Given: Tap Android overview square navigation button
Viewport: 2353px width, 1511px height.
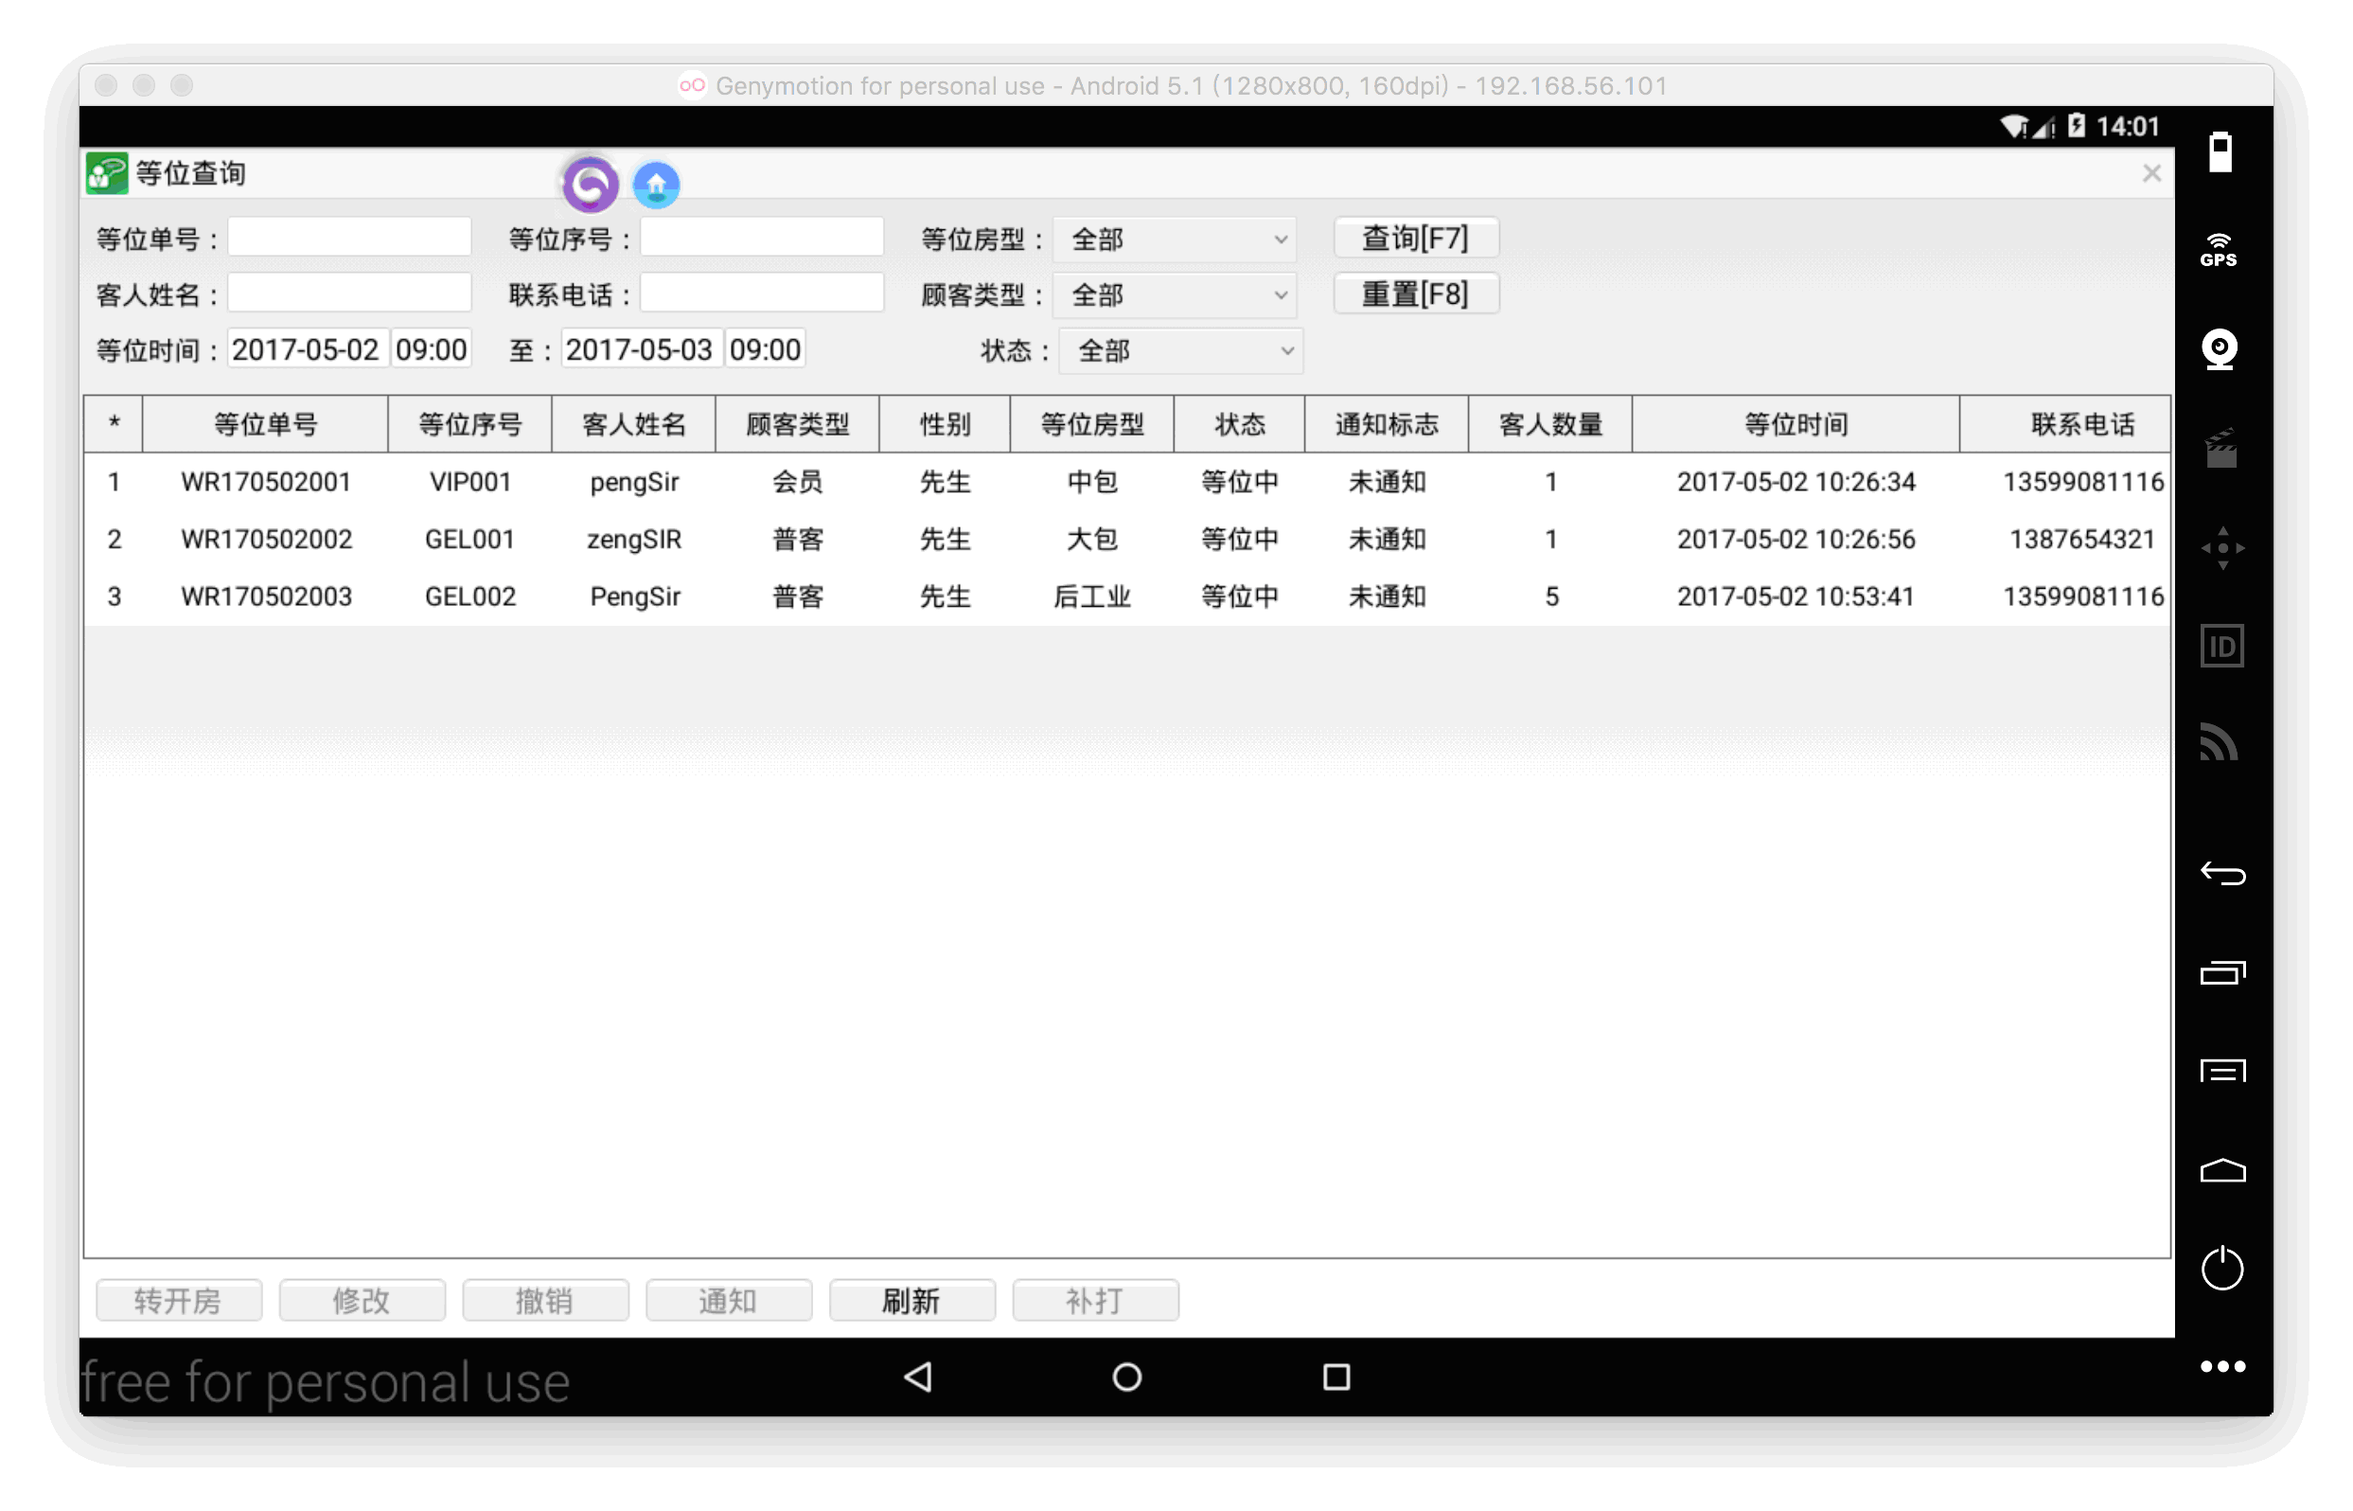Looking at the screenshot, I should pyautogui.click(x=1336, y=1378).
